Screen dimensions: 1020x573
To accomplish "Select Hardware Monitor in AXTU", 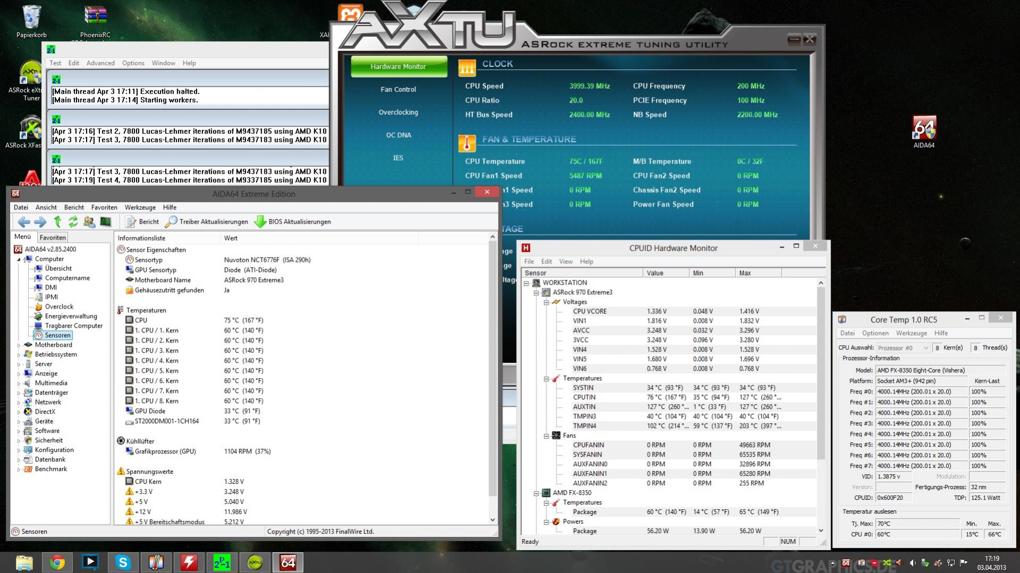I will pyautogui.click(x=399, y=66).
